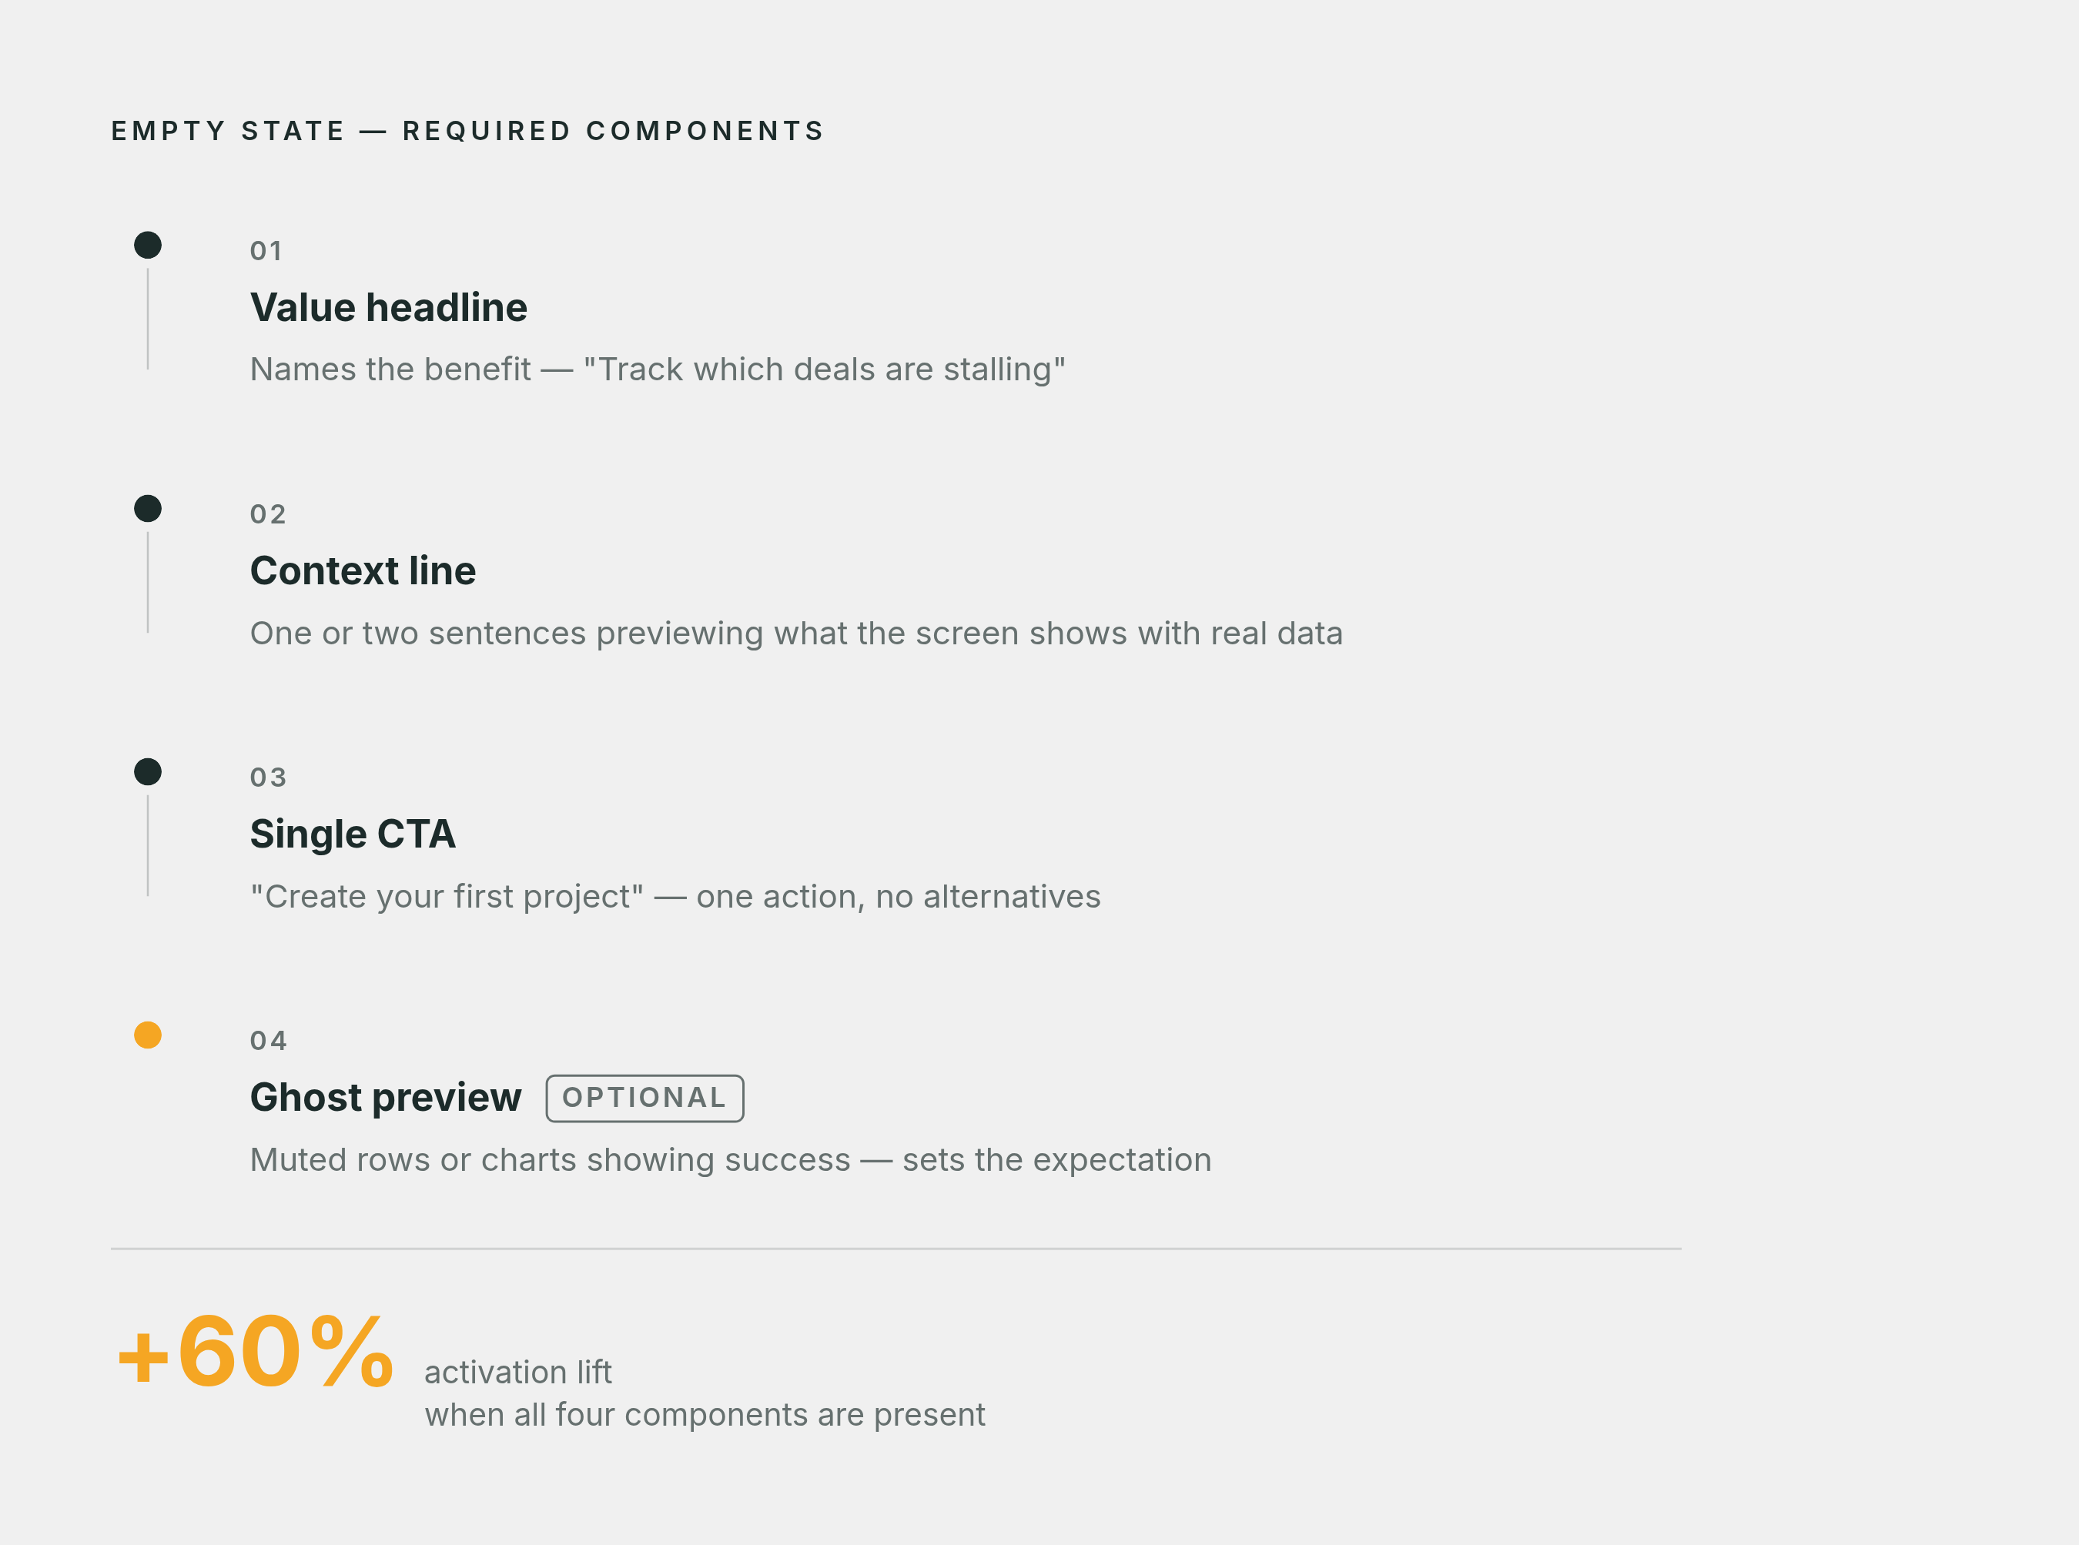The width and height of the screenshot is (2079, 1545).
Task: Click the step number 02 label
Action: (269, 514)
